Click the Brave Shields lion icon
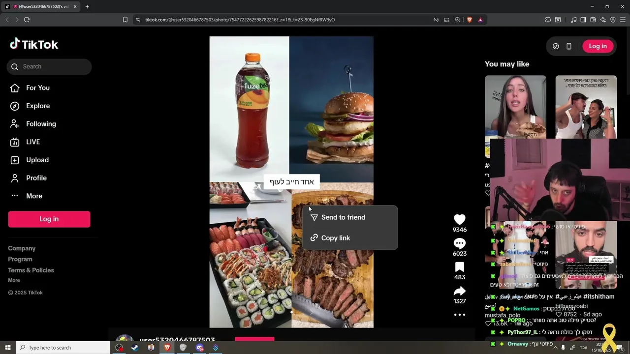The height and width of the screenshot is (354, 630). click(x=470, y=20)
